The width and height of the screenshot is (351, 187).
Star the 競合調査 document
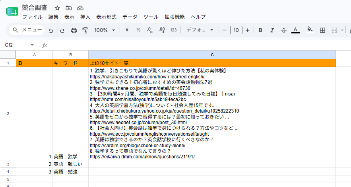click(x=57, y=8)
